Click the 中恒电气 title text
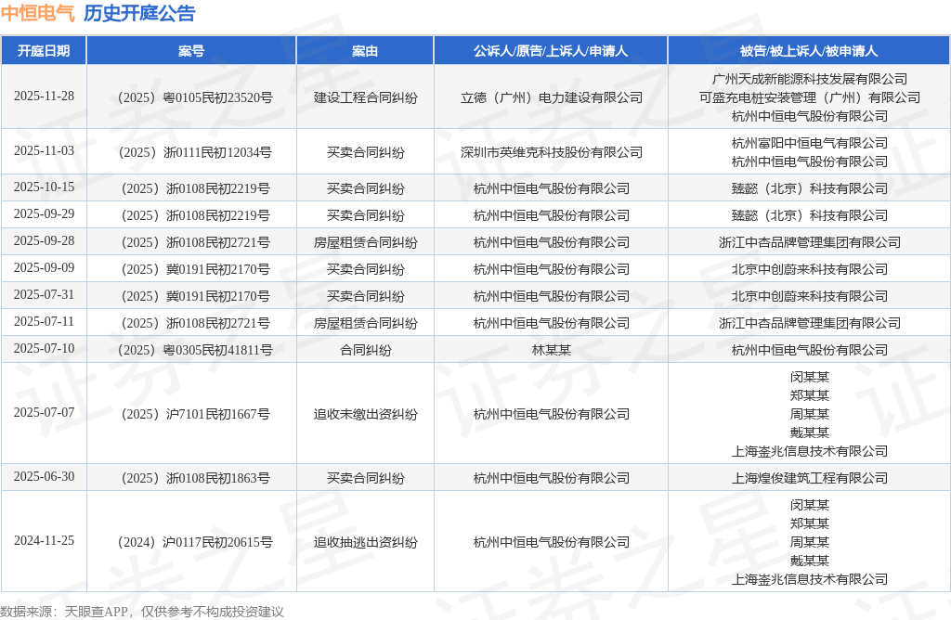The height and width of the screenshot is (620, 951). coord(37,13)
